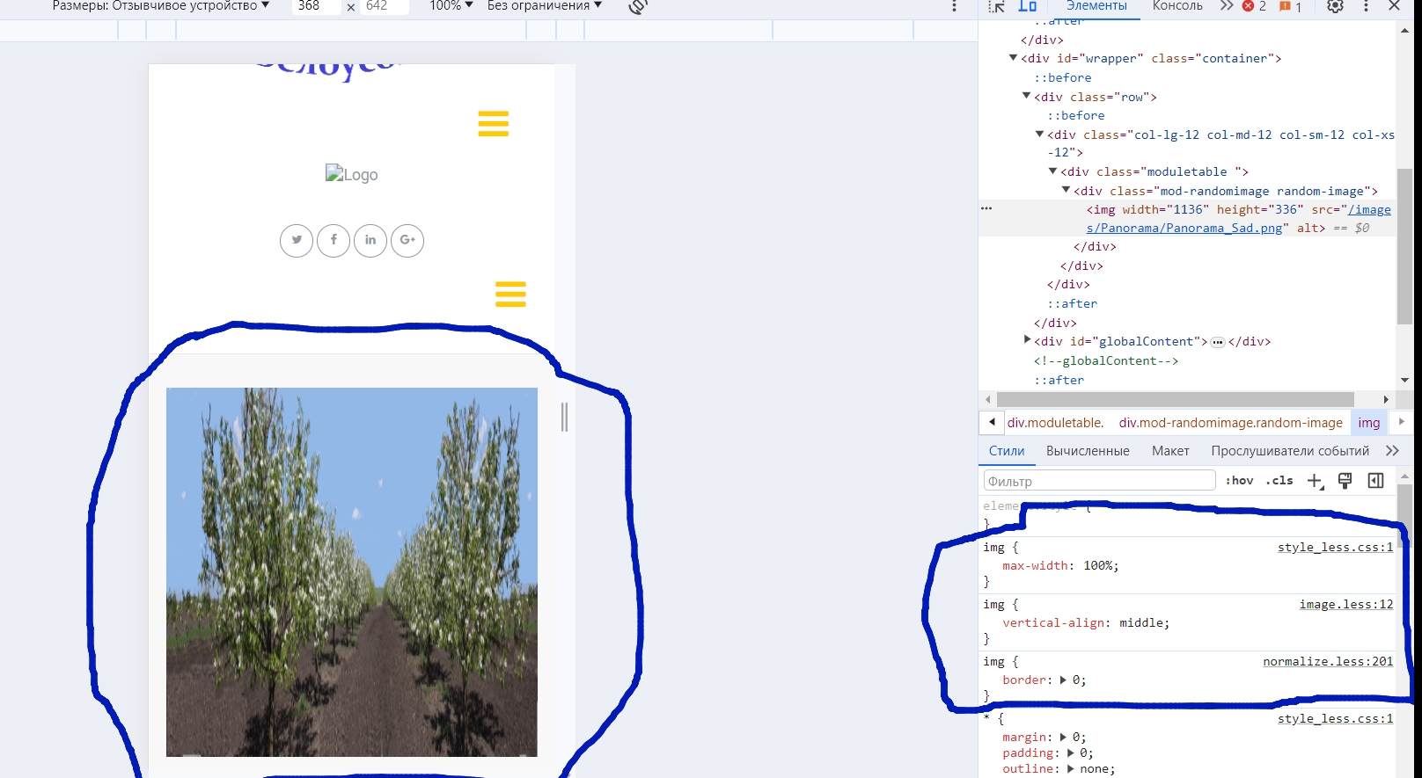Toggle the device toolbar icon
Screen dimensions: 1422x778
[x=1027, y=6]
